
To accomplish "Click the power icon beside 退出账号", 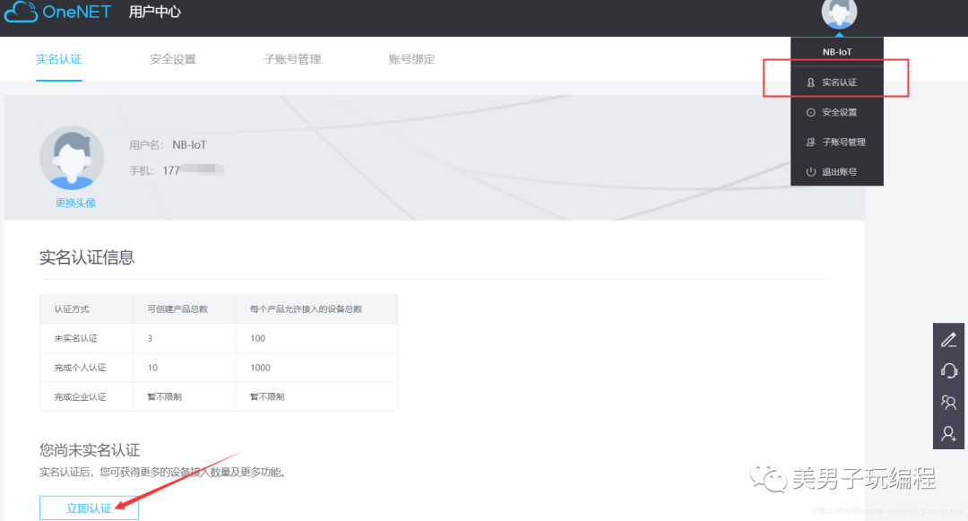I will (x=810, y=171).
